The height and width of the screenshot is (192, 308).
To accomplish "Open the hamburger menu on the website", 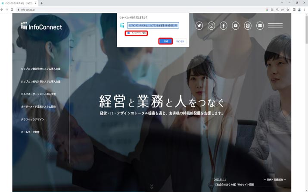I will (275, 26).
